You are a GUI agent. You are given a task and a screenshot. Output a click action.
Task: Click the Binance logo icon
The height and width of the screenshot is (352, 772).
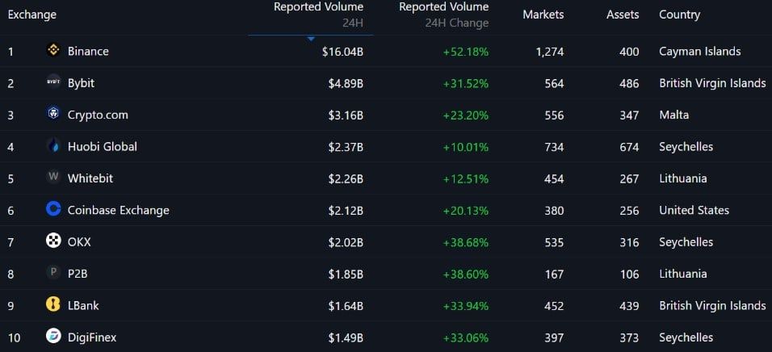(x=53, y=50)
